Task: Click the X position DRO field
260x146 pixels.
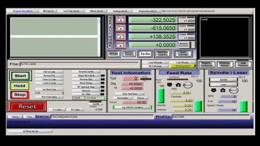Action: pyautogui.click(x=153, y=20)
